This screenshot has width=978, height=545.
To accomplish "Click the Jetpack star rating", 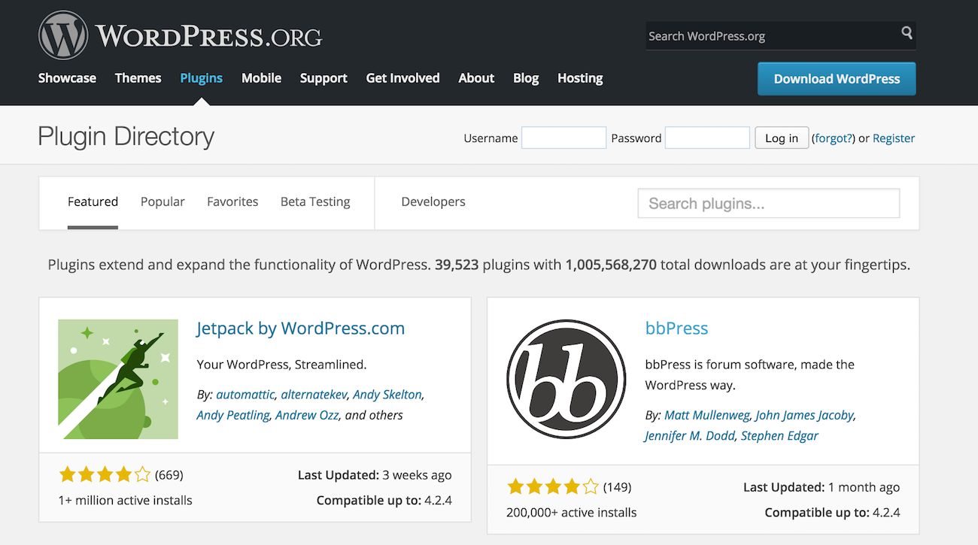I will [x=105, y=474].
